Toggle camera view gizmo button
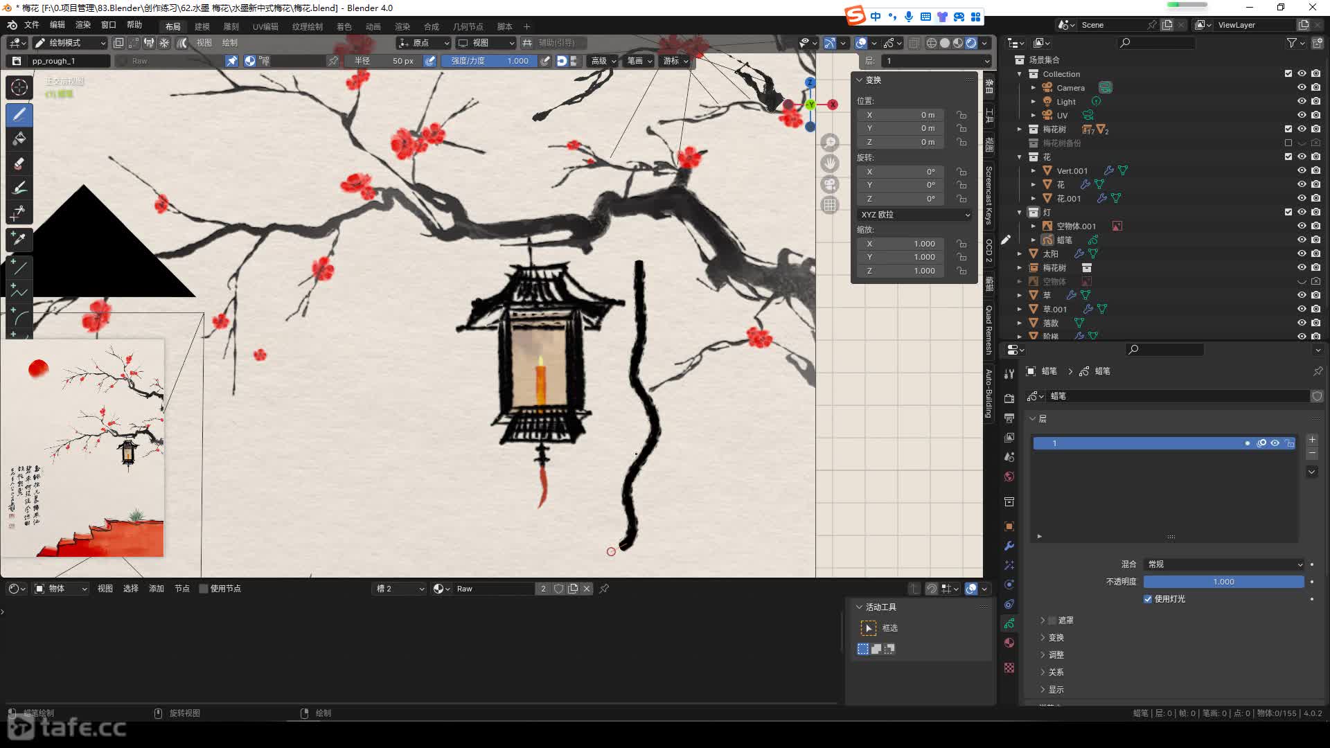 [x=830, y=184]
